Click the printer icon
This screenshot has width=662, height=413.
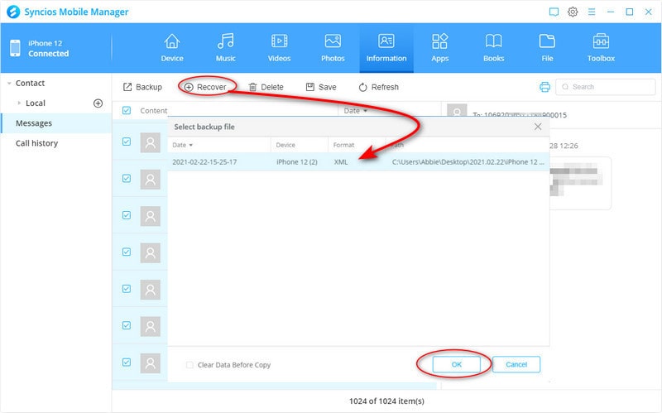[x=544, y=87]
